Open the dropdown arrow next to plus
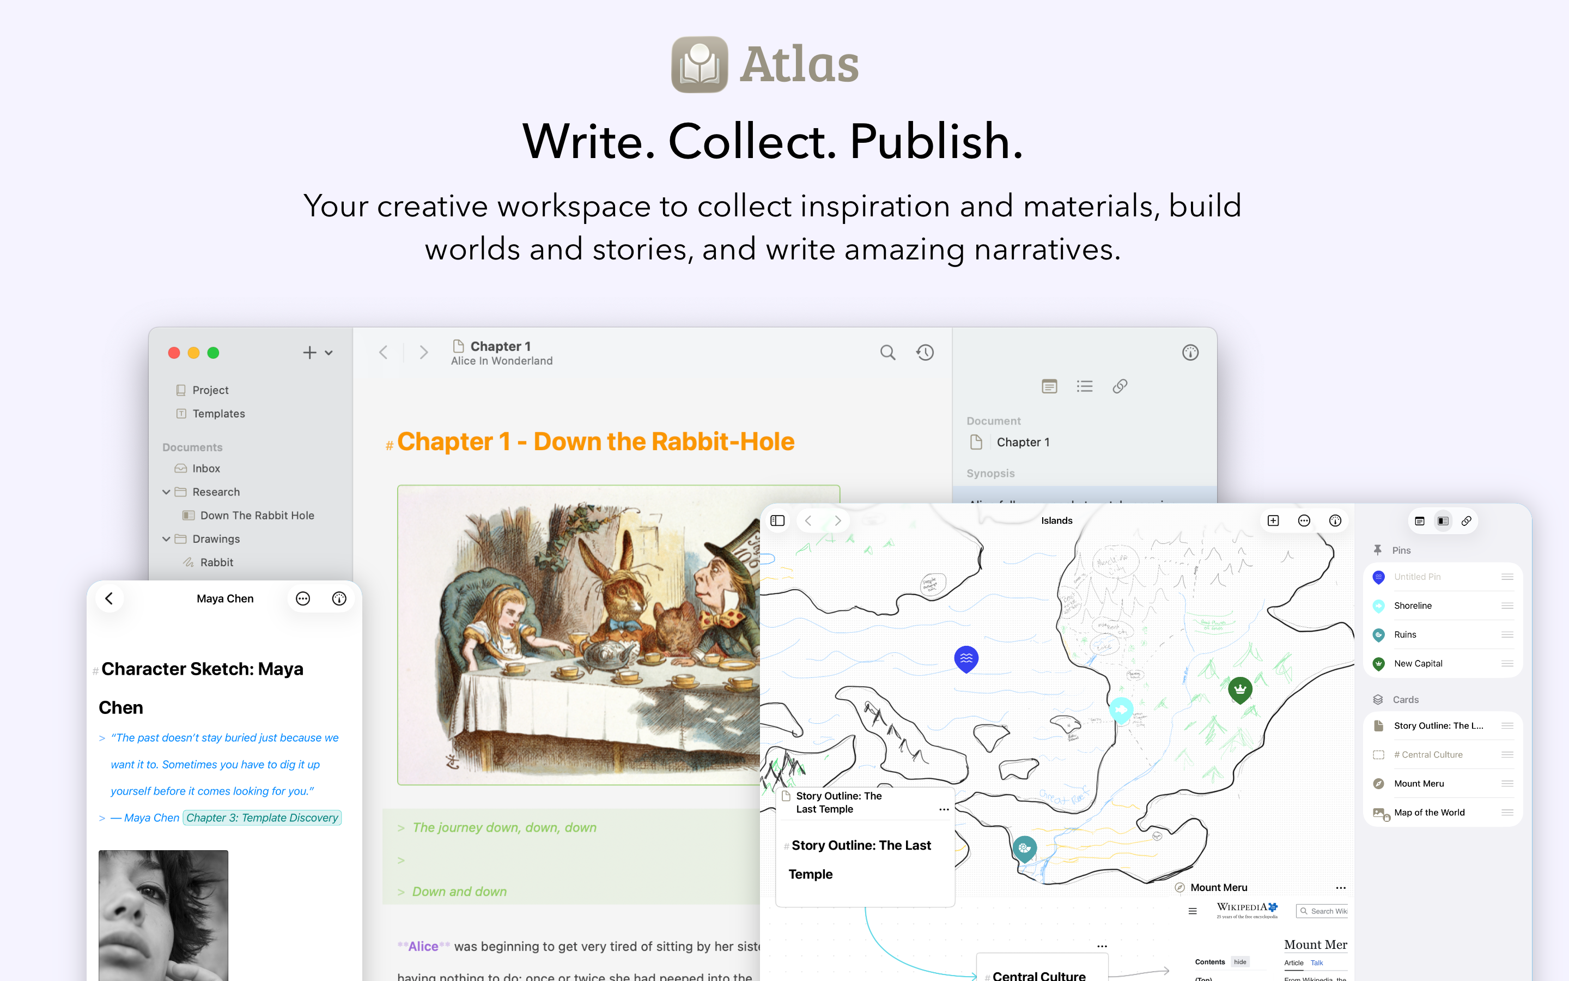This screenshot has width=1569, height=981. (x=330, y=353)
